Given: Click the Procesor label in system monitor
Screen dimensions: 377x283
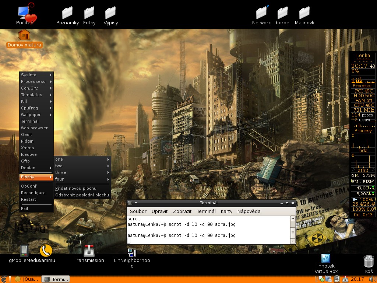Looking at the screenshot, I should click(x=362, y=85).
